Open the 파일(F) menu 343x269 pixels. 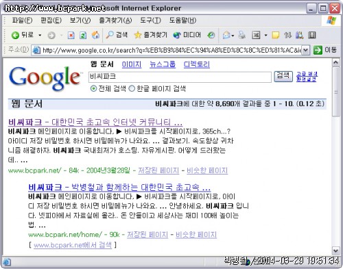(x=22, y=21)
